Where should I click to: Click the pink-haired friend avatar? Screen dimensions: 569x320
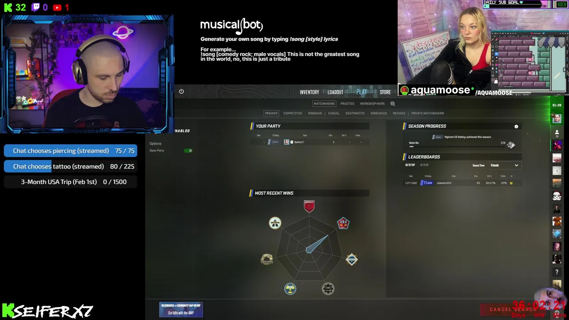pos(557,246)
